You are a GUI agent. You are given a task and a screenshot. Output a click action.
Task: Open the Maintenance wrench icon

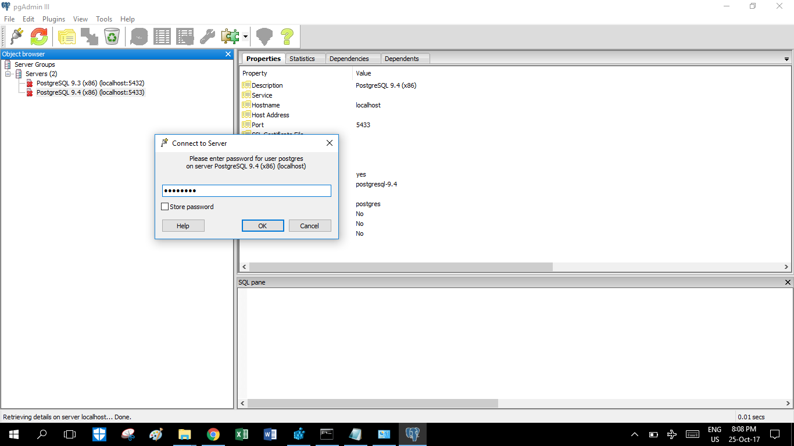(x=208, y=37)
